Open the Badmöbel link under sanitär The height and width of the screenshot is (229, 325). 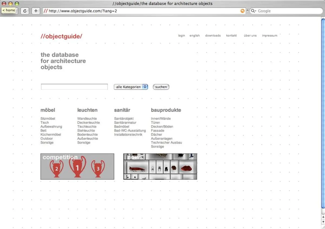(121, 127)
